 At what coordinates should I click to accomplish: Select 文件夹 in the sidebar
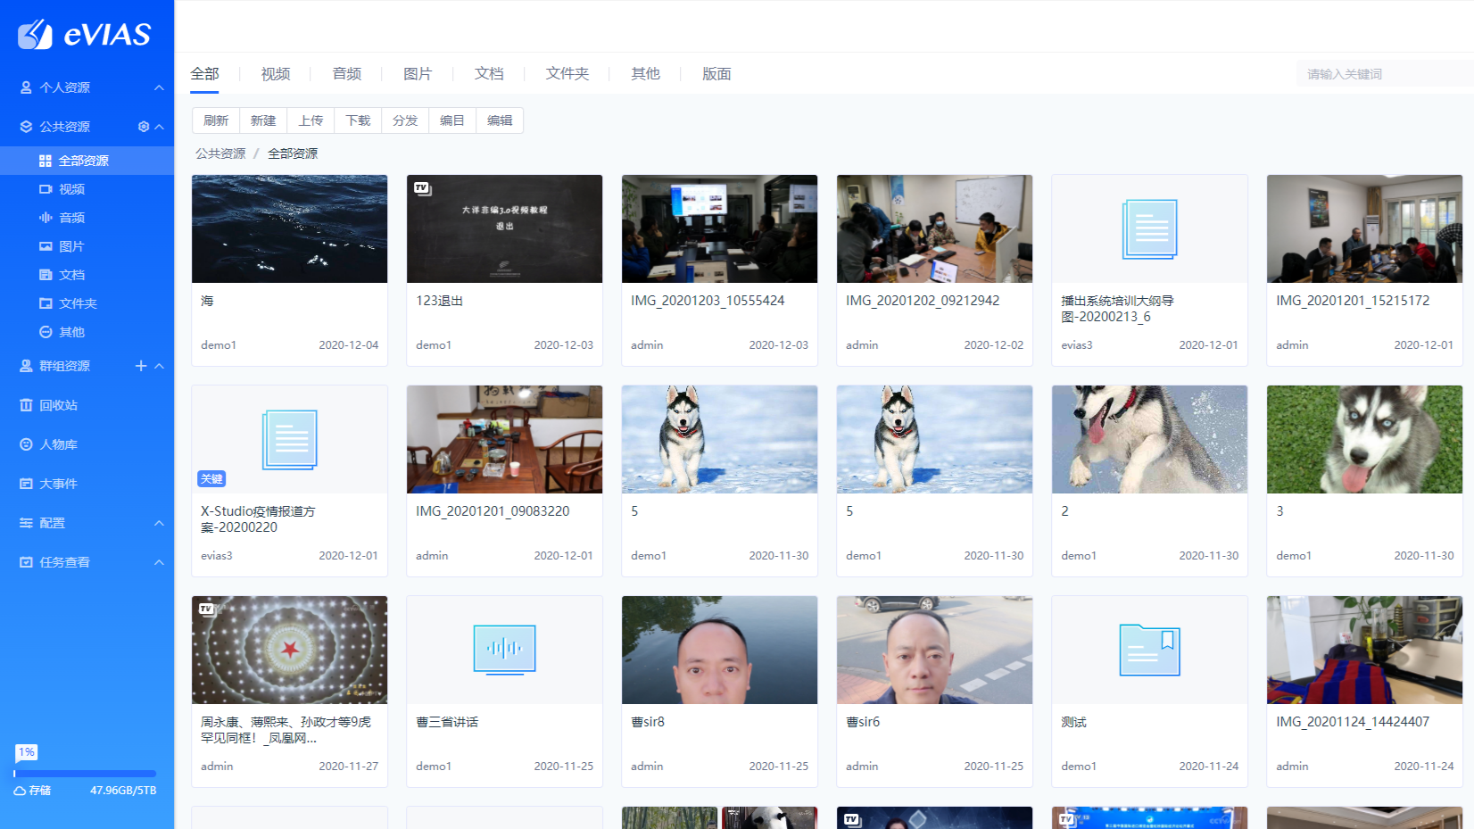pyautogui.click(x=78, y=303)
